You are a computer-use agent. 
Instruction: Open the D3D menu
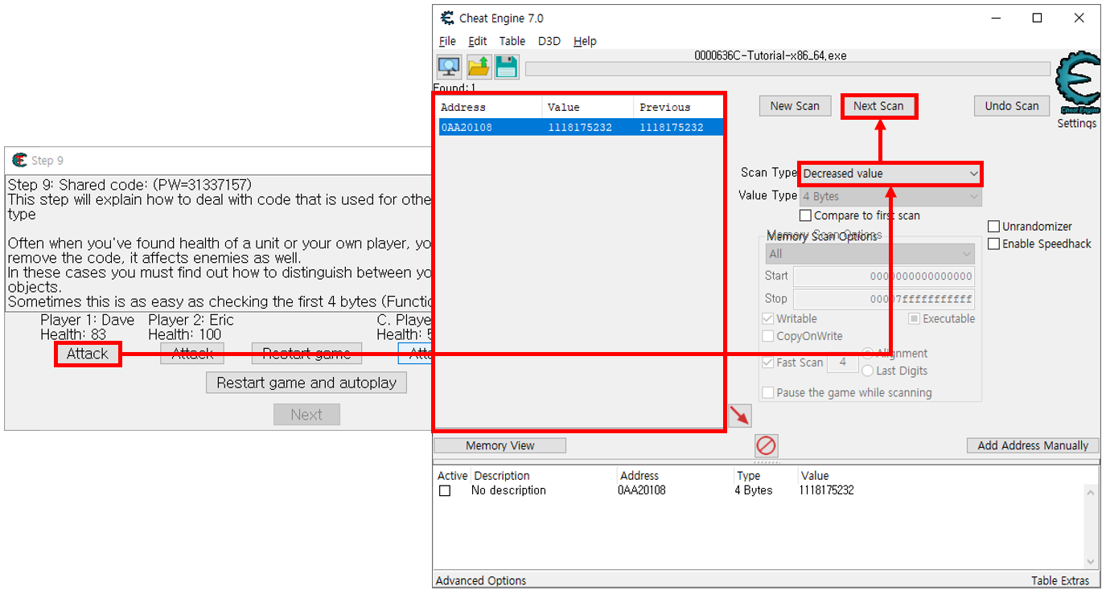click(549, 41)
